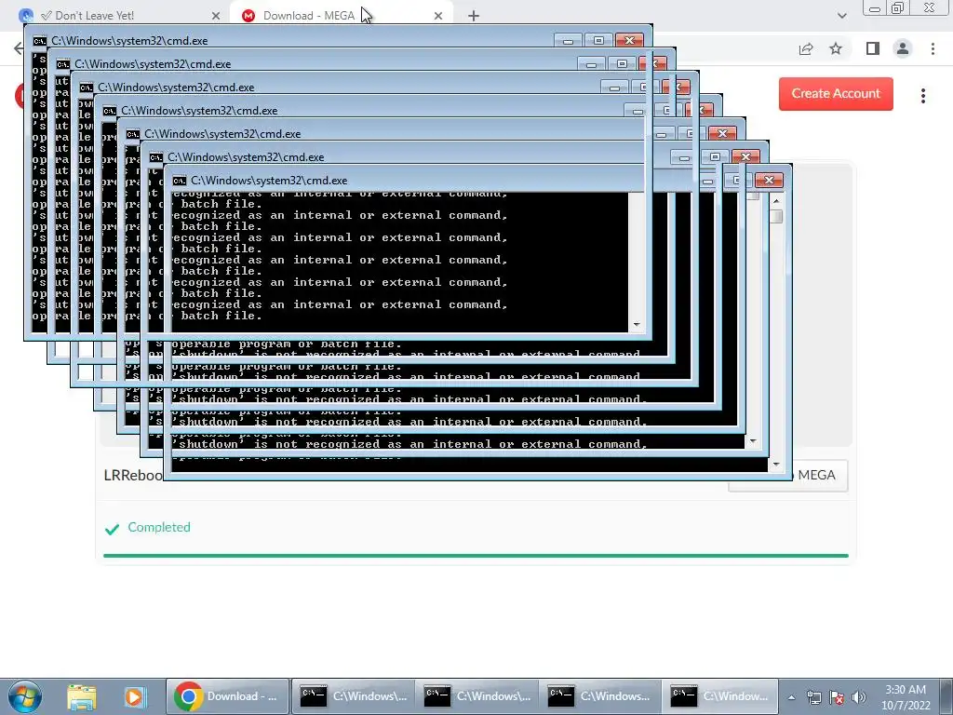Open a new Chrome tab
Screen dimensions: 953x715
[474, 16]
